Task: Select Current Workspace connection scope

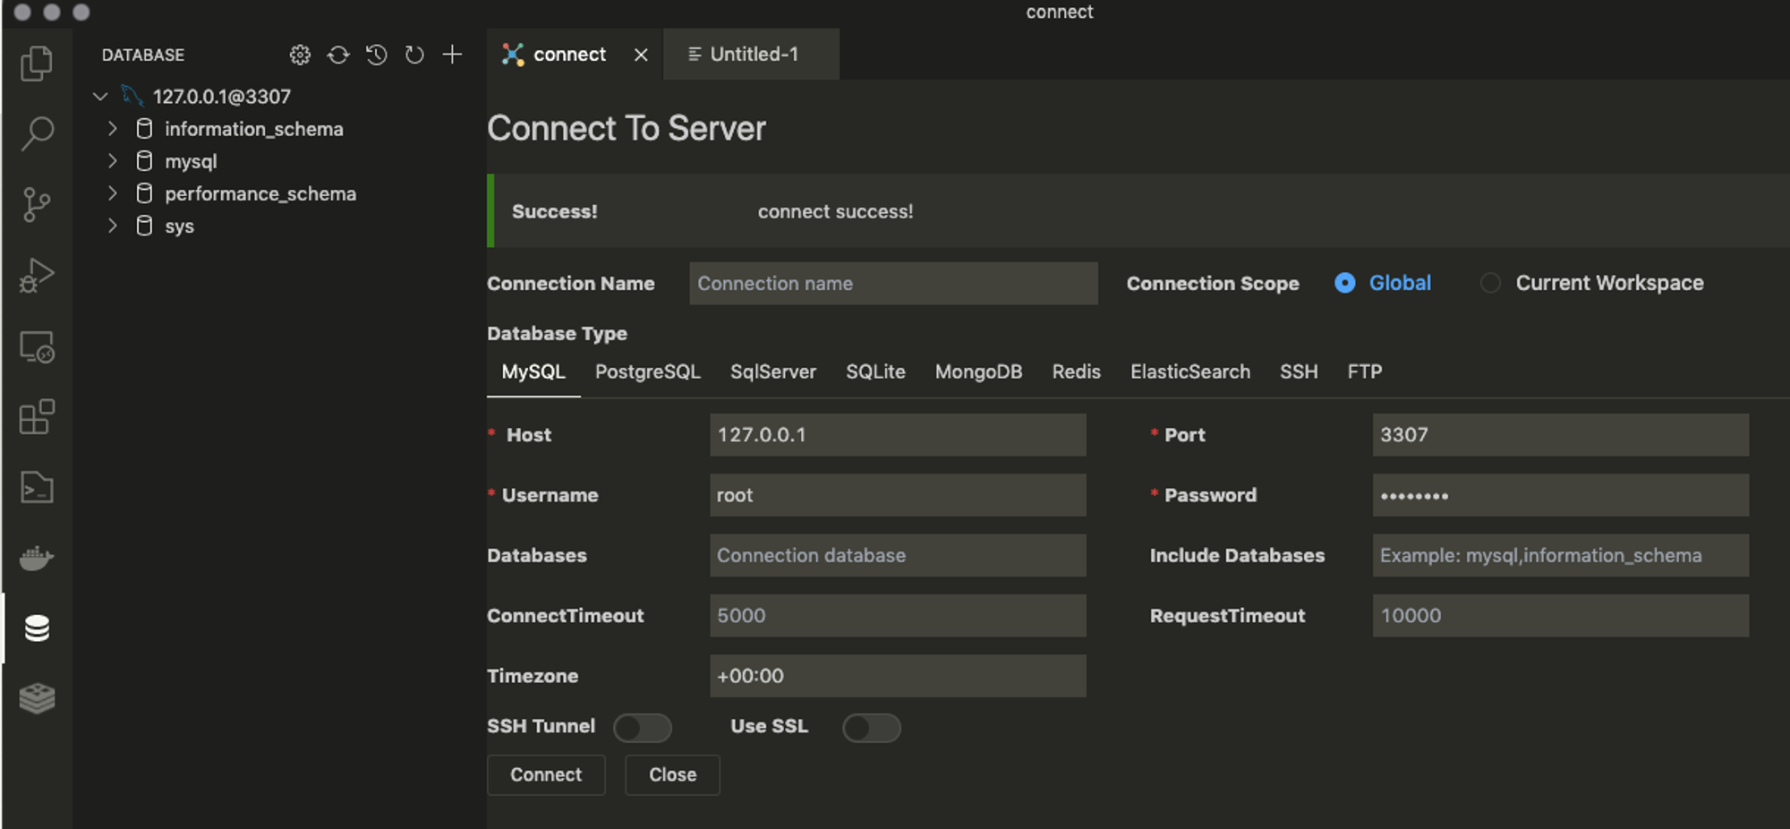Action: 1490,283
